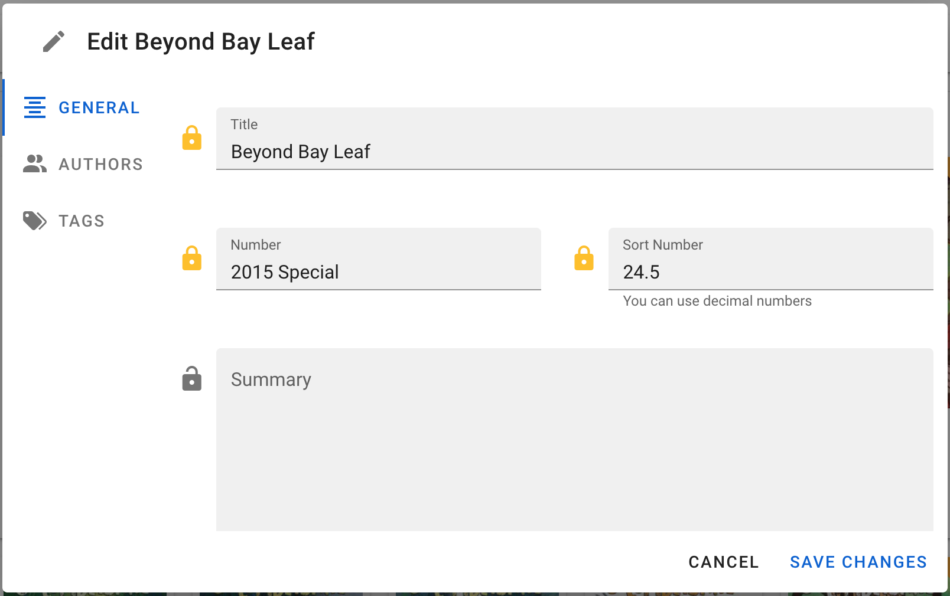Click into the Number field showing 2015 Special

pos(378,272)
